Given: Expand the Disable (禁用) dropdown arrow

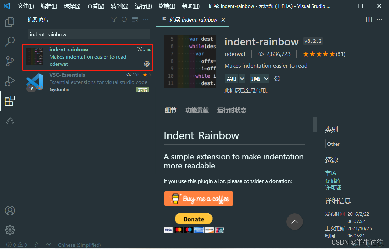Looking at the screenshot, I should click(242, 79).
